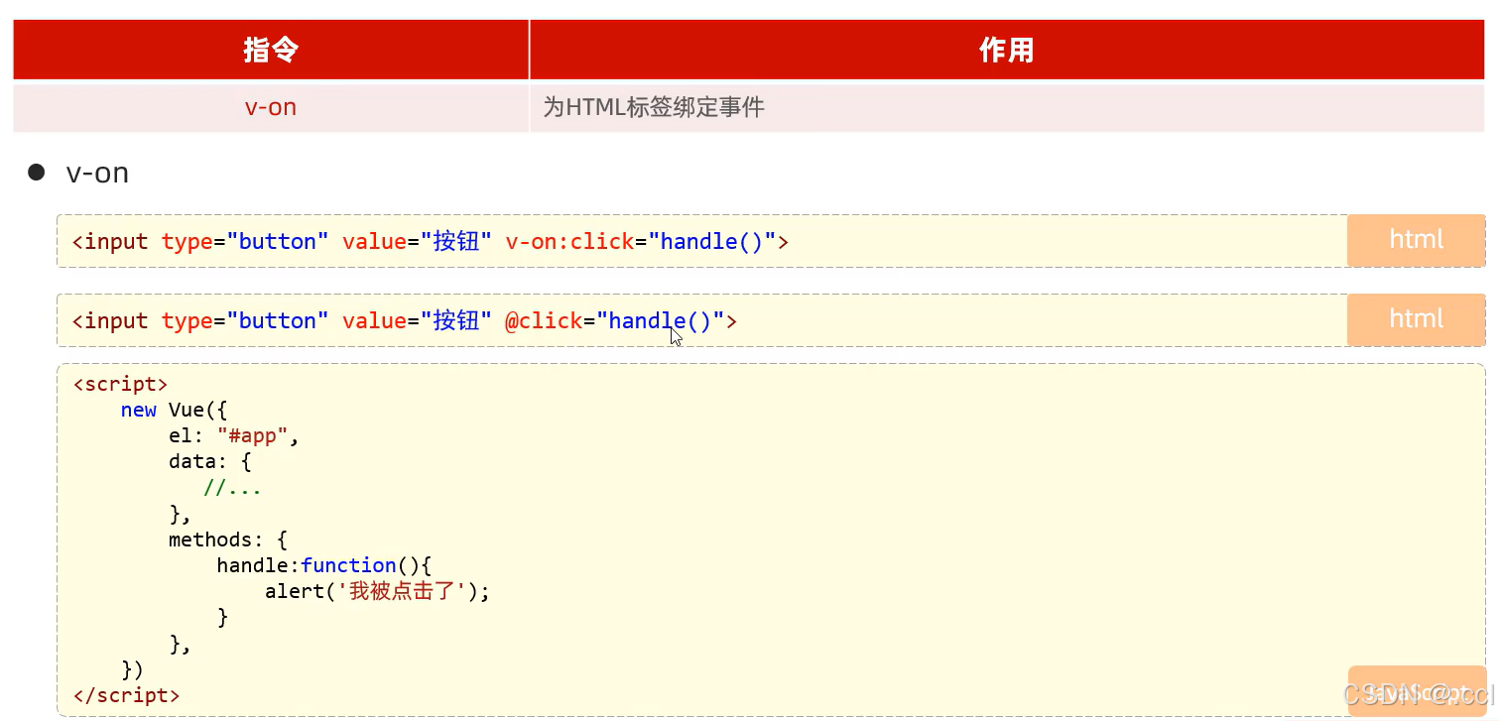The height and width of the screenshot is (721, 1499).
Task: Click the handle:function(){ line
Action: 325,565
